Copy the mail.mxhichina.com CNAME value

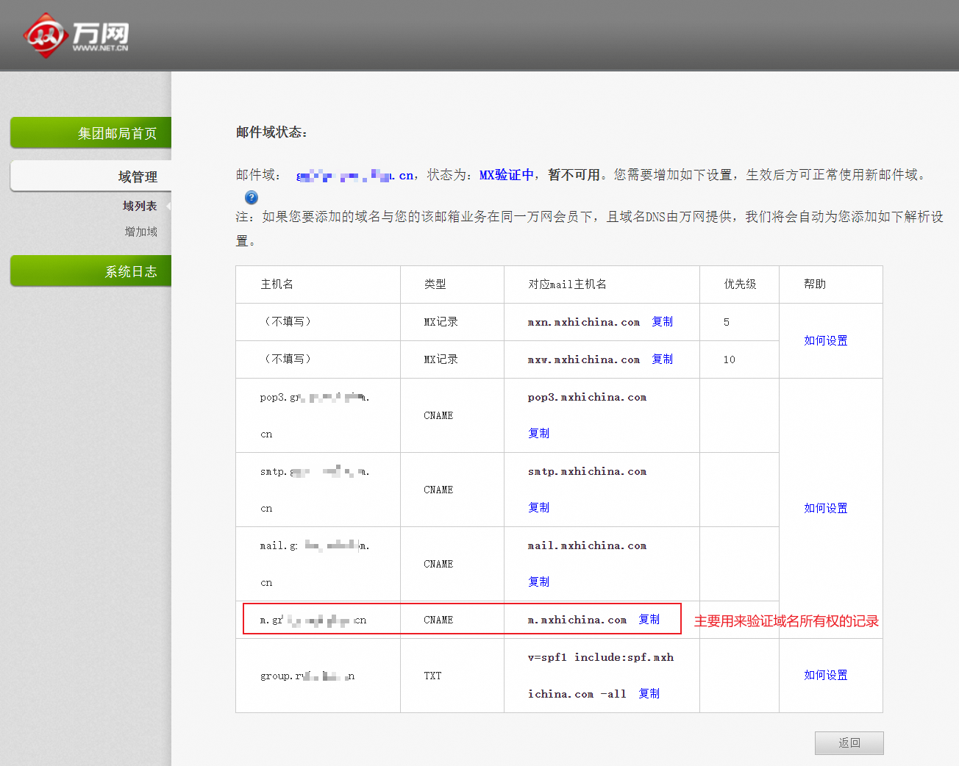538,582
